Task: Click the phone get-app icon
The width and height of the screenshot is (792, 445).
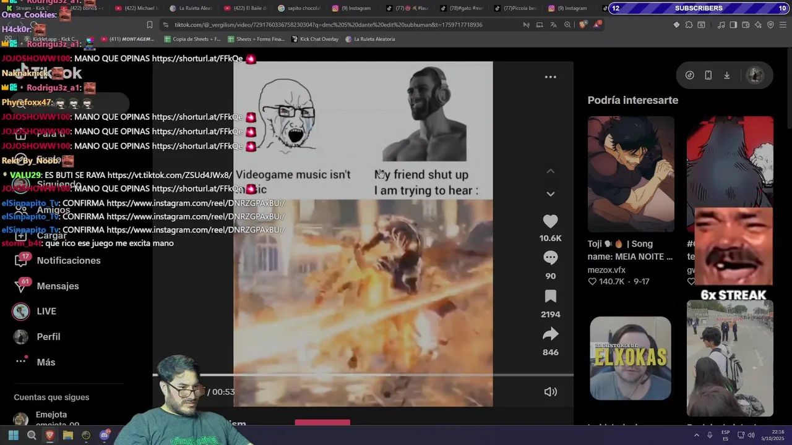Action: [708, 75]
